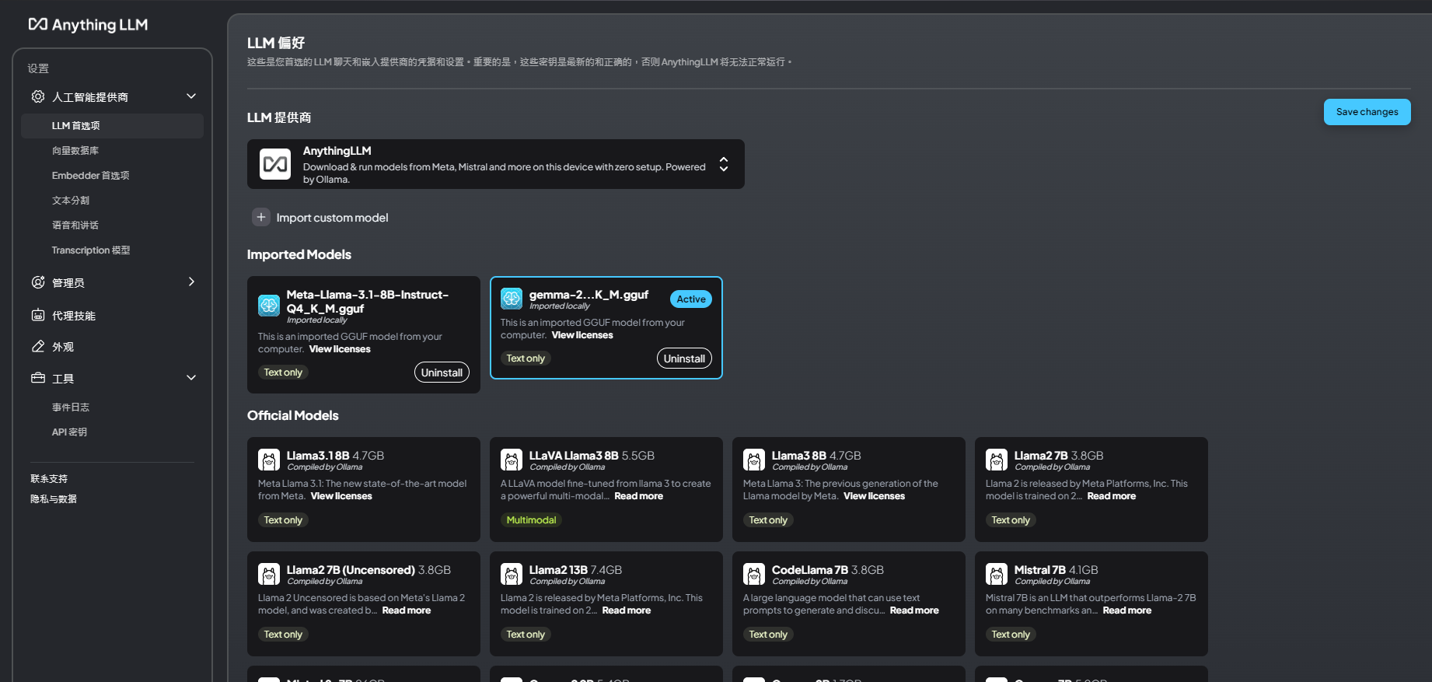This screenshot has height=682, width=1432.
Task: Click the Llama2 7B (Uncensored) llama icon
Action: [x=269, y=574]
